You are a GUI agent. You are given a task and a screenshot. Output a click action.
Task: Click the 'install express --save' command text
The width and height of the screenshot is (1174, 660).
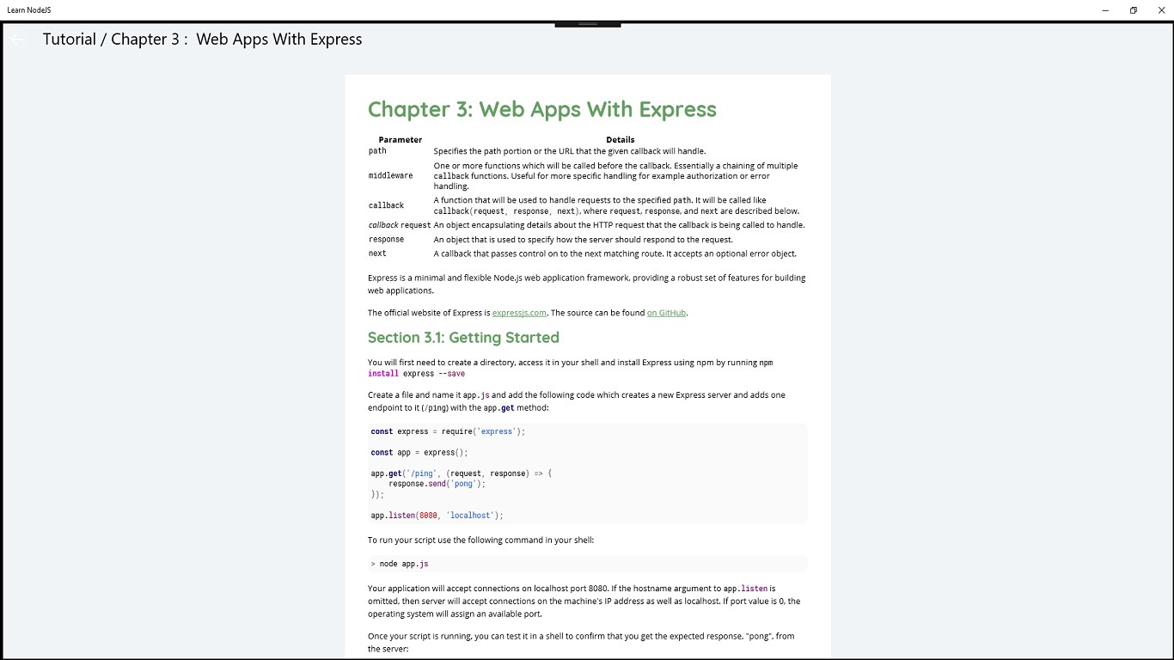(417, 374)
